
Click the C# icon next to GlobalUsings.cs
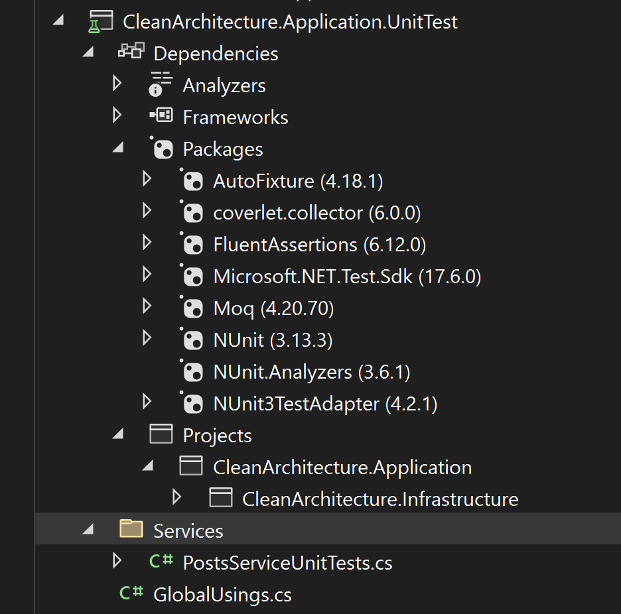[132, 594]
